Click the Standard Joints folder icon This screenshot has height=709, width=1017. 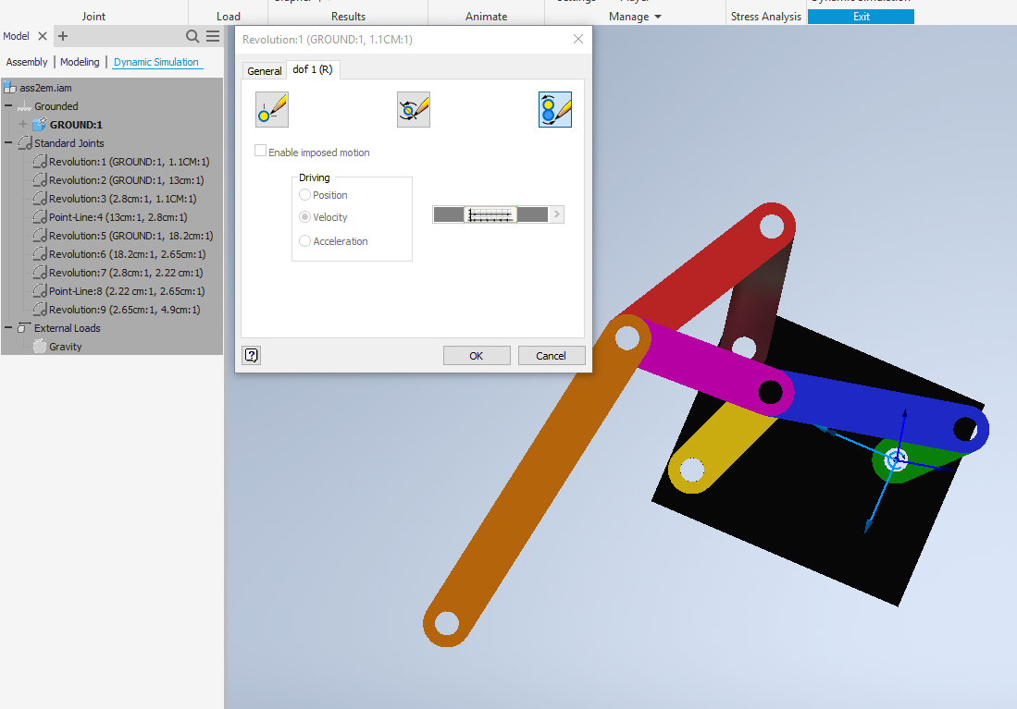tap(25, 143)
